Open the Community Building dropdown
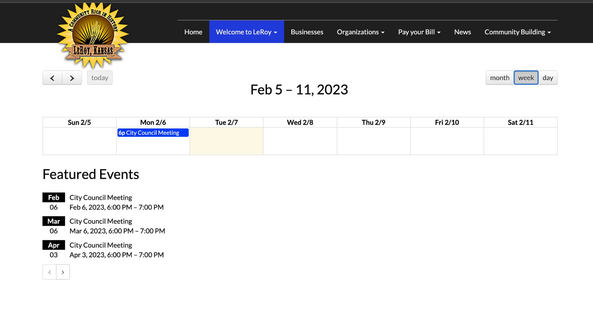 click(517, 32)
